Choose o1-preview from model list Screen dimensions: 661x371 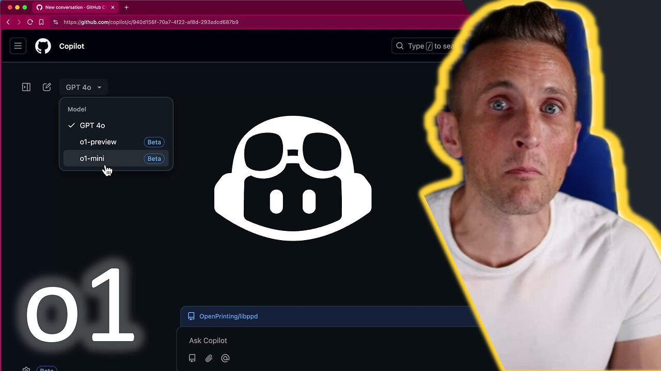pyautogui.click(x=116, y=142)
